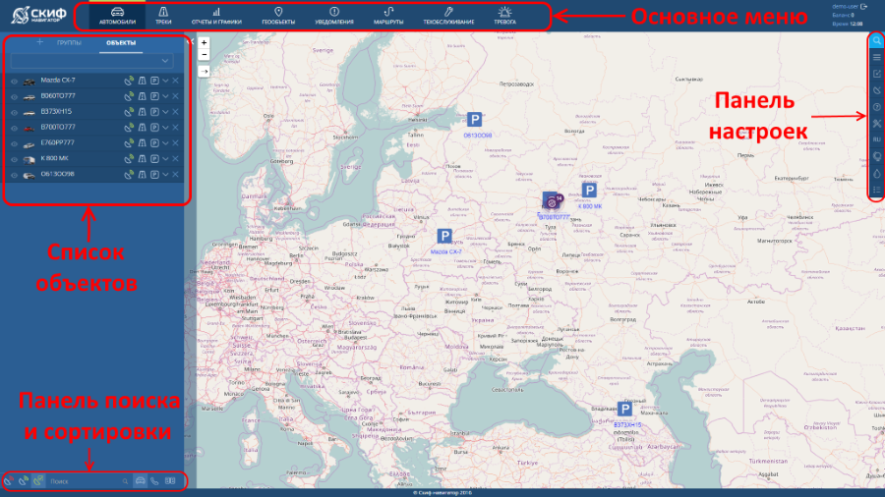Toggle visibility eye for O613OO98
The width and height of the screenshot is (885, 497).
tap(14, 175)
